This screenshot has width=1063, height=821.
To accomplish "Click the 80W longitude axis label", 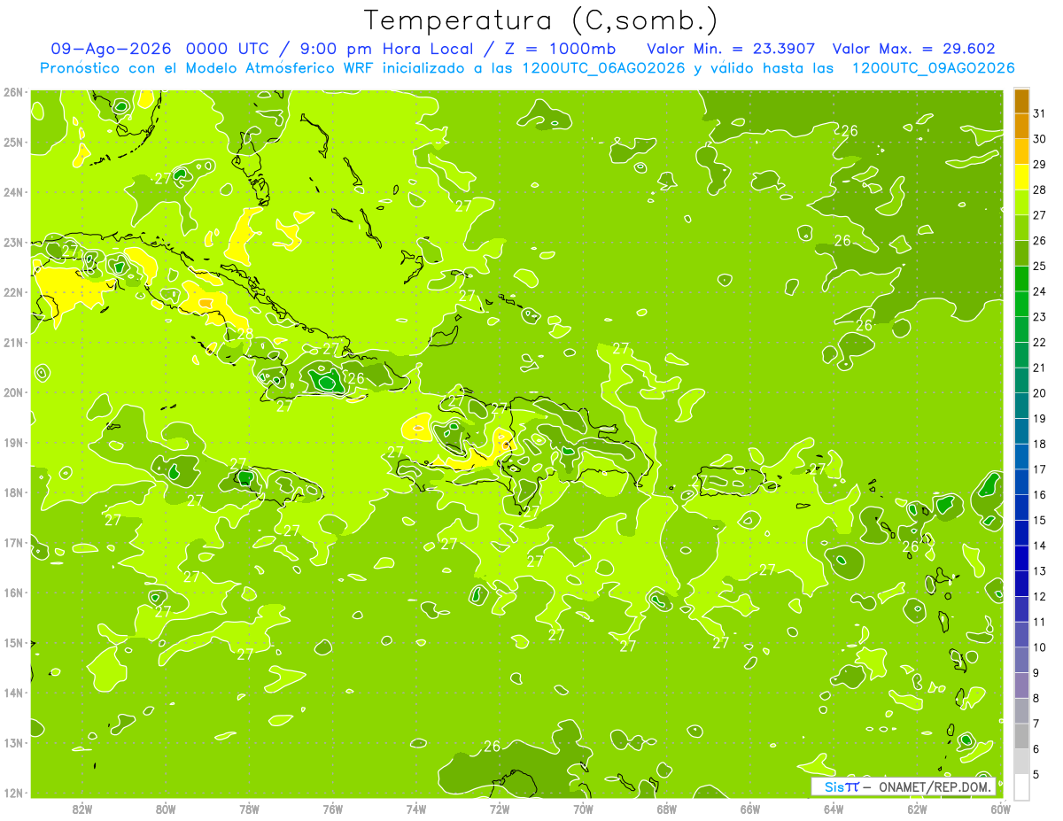I will (x=166, y=809).
